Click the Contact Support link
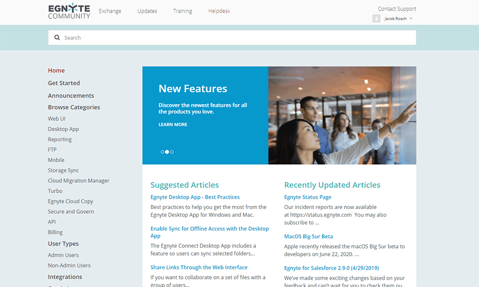This screenshot has width=479, height=287. tap(397, 9)
